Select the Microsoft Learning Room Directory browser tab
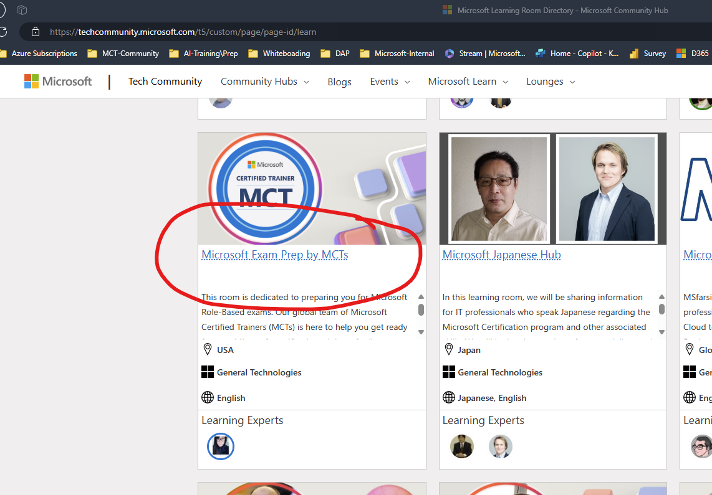712x495 pixels. coord(556,10)
